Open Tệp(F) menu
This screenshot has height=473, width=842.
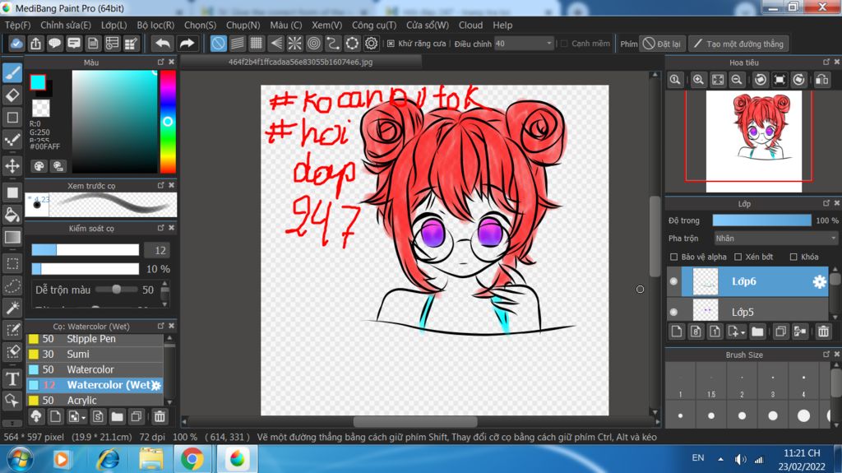[18, 26]
